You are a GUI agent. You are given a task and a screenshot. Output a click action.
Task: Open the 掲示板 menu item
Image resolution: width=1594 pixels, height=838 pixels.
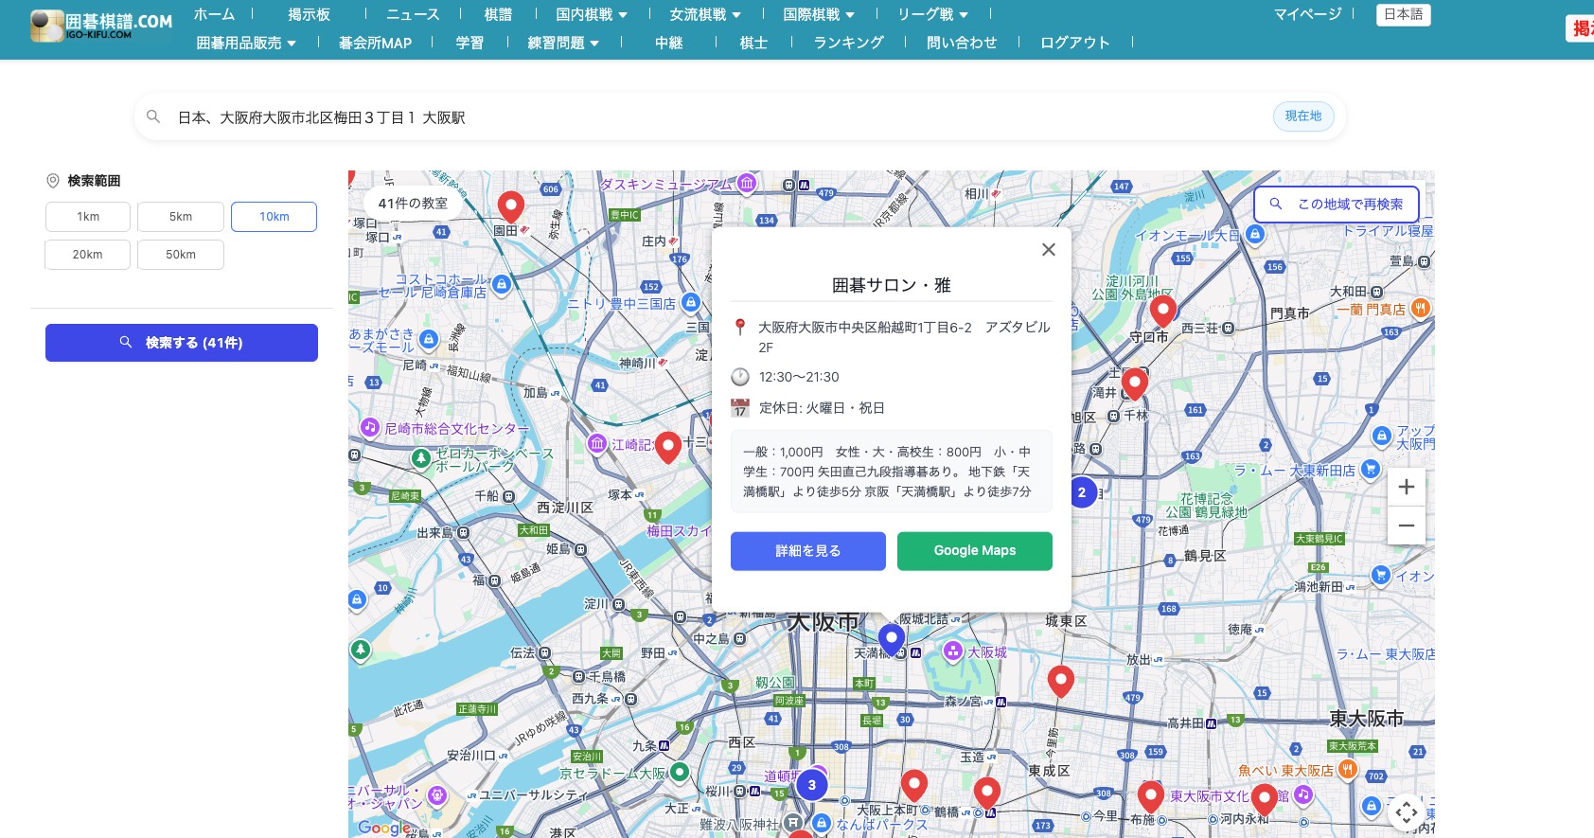(x=310, y=14)
